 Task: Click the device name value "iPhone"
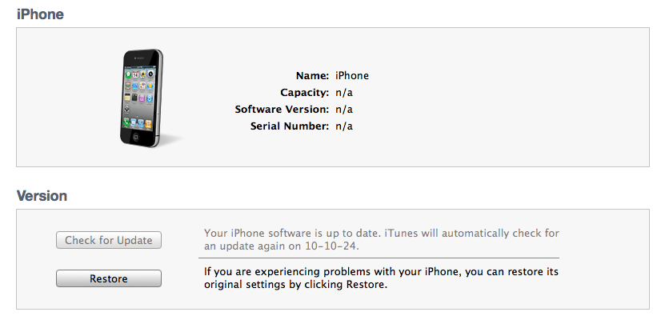click(352, 76)
